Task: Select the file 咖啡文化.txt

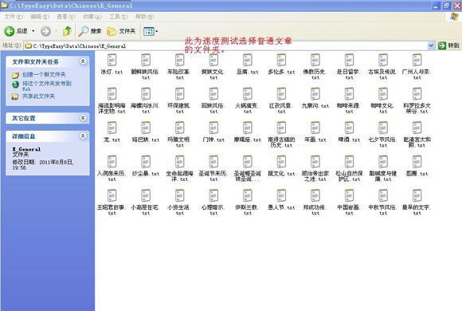Action: pos(382,100)
